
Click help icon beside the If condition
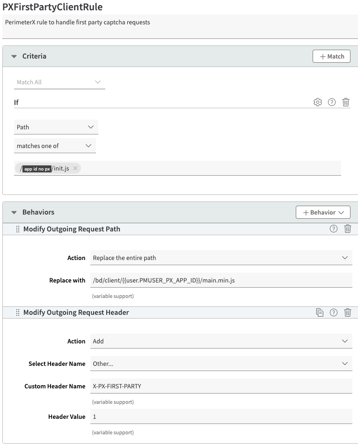click(x=332, y=102)
